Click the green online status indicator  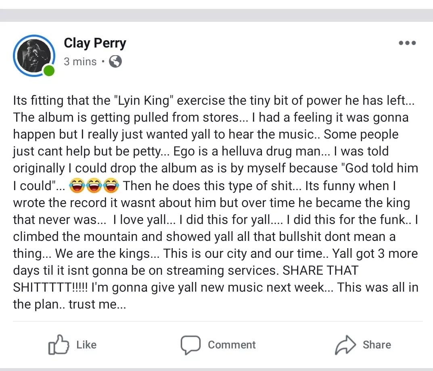[49, 71]
